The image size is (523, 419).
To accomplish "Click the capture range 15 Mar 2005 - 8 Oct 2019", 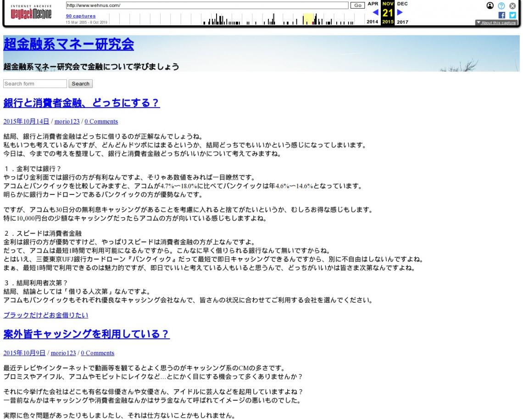I will 86,23.
